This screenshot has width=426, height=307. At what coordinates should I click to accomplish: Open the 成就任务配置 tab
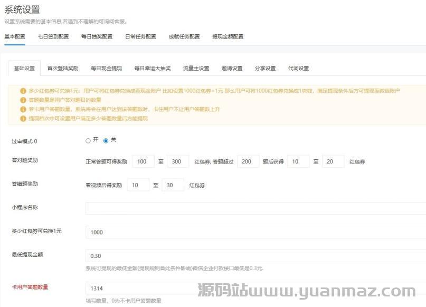click(x=184, y=37)
